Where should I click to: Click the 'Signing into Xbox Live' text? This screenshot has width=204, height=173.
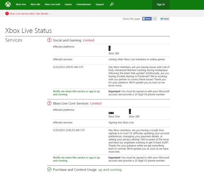tap(121, 123)
